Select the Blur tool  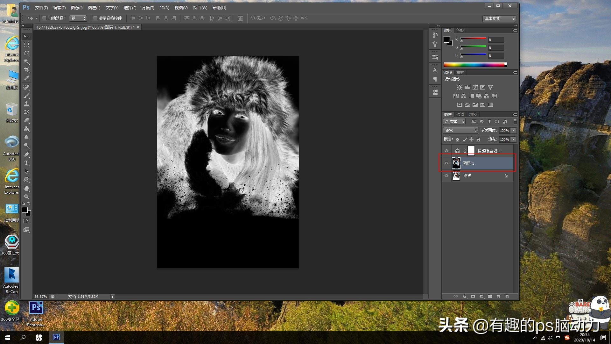tap(26, 137)
